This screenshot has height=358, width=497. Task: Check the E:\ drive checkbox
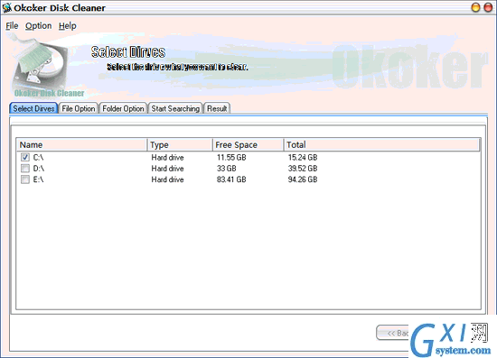point(25,179)
